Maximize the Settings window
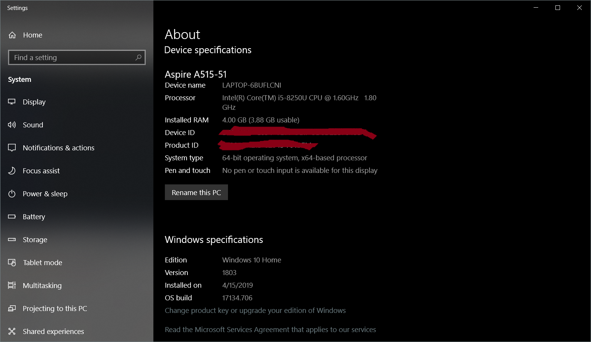 pos(558,8)
